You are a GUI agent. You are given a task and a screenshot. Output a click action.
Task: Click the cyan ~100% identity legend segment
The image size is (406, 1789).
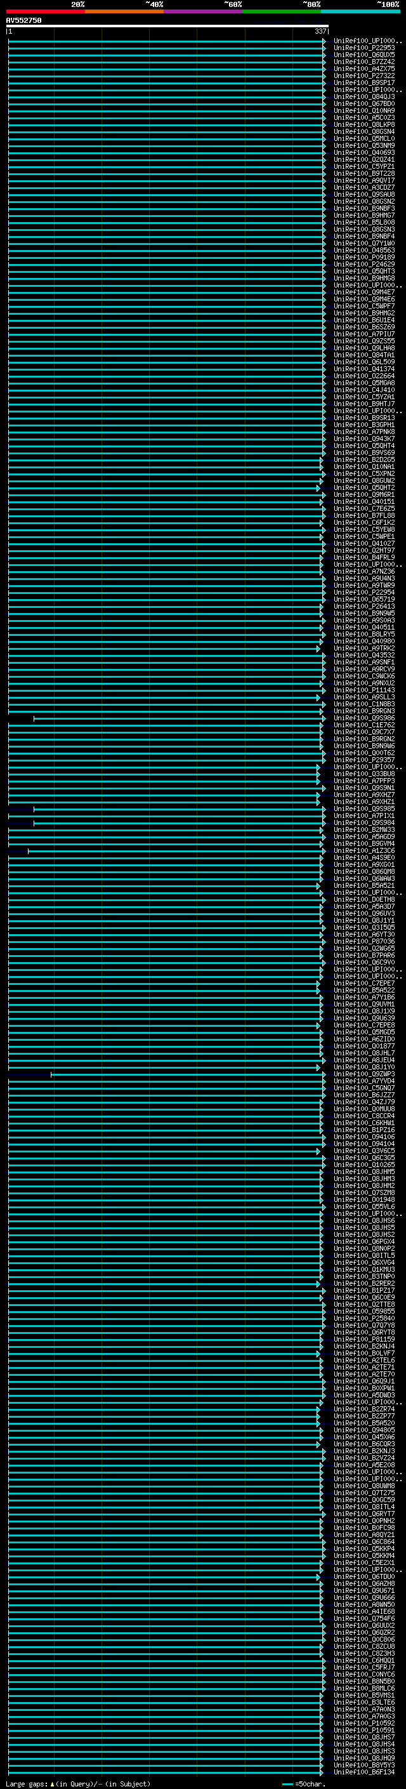coord(361,11)
